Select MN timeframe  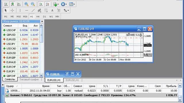tap(57, 17)
